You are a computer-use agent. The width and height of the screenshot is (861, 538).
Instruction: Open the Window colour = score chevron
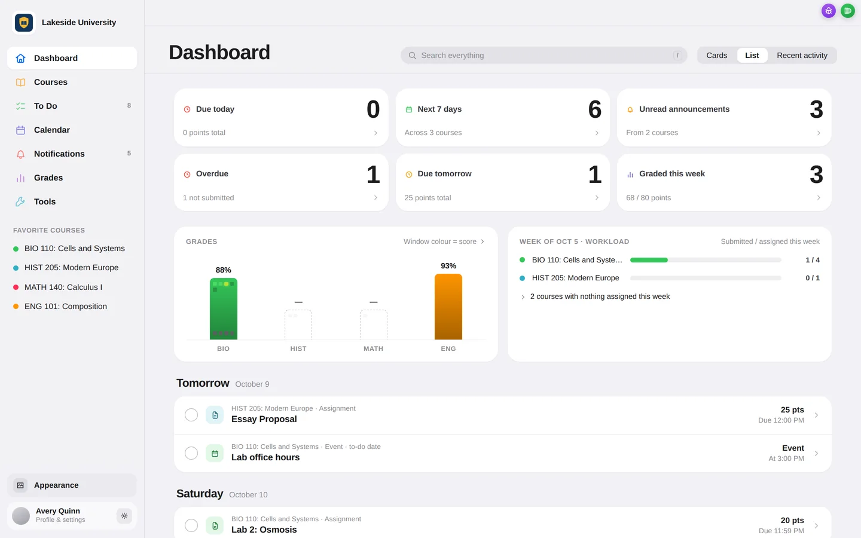point(483,242)
